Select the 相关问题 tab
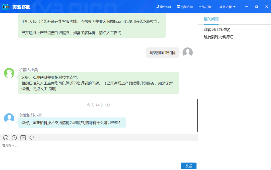This screenshot has height=170, width=271. 211,19
